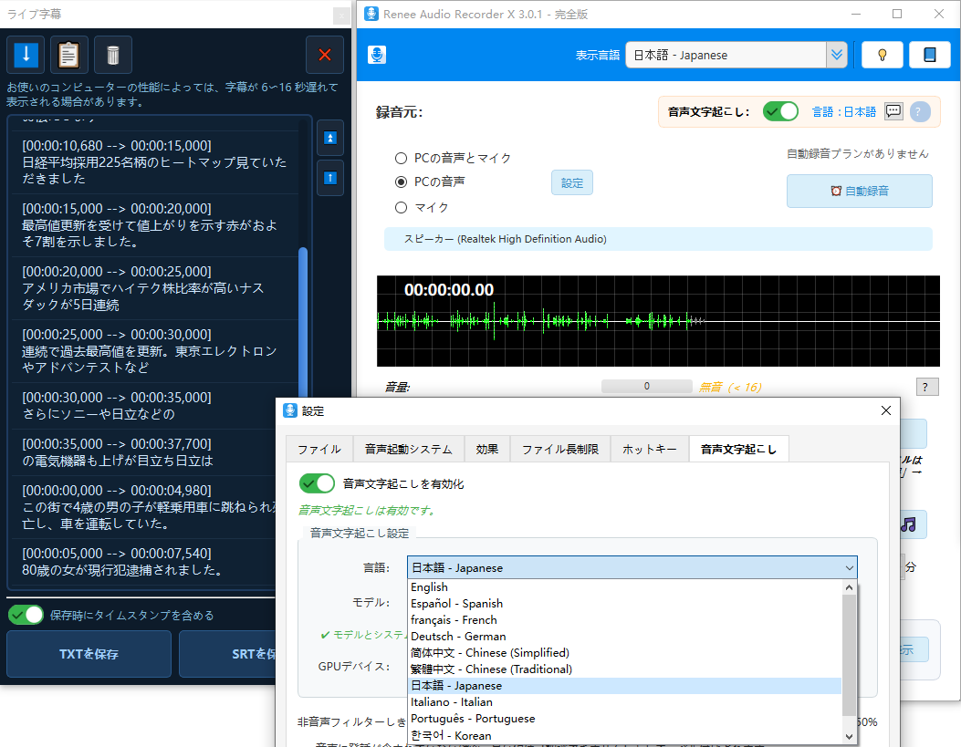Image resolution: width=961 pixels, height=747 pixels.
Task: Choose français - French in language list
Action: tap(624, 620)
